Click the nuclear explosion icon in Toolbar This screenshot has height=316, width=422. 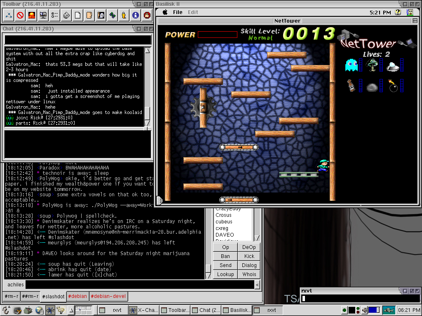(32, 16)
